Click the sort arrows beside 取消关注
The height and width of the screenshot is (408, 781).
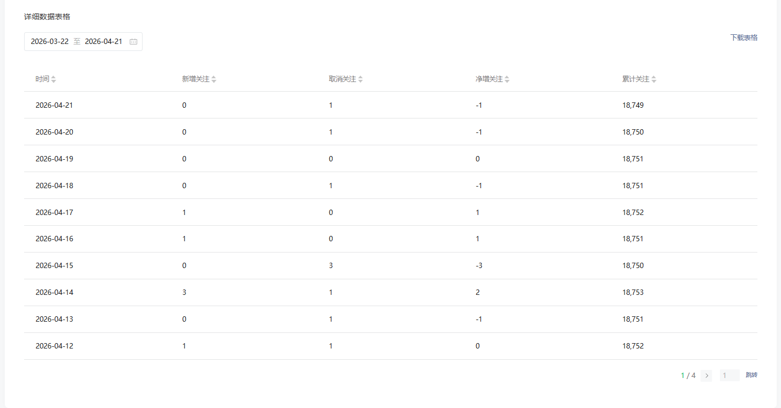(x=360, y=79)
